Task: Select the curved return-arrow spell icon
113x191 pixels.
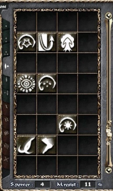Action: click(x=47, y=42)
